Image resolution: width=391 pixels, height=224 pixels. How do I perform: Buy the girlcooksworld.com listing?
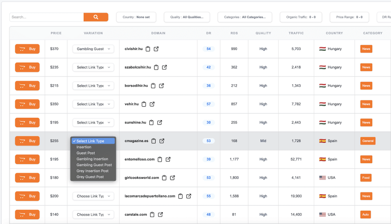pyautogui.click(x=27, y=178)
